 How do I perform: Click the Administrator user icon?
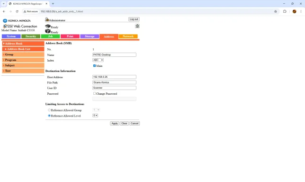47,19
